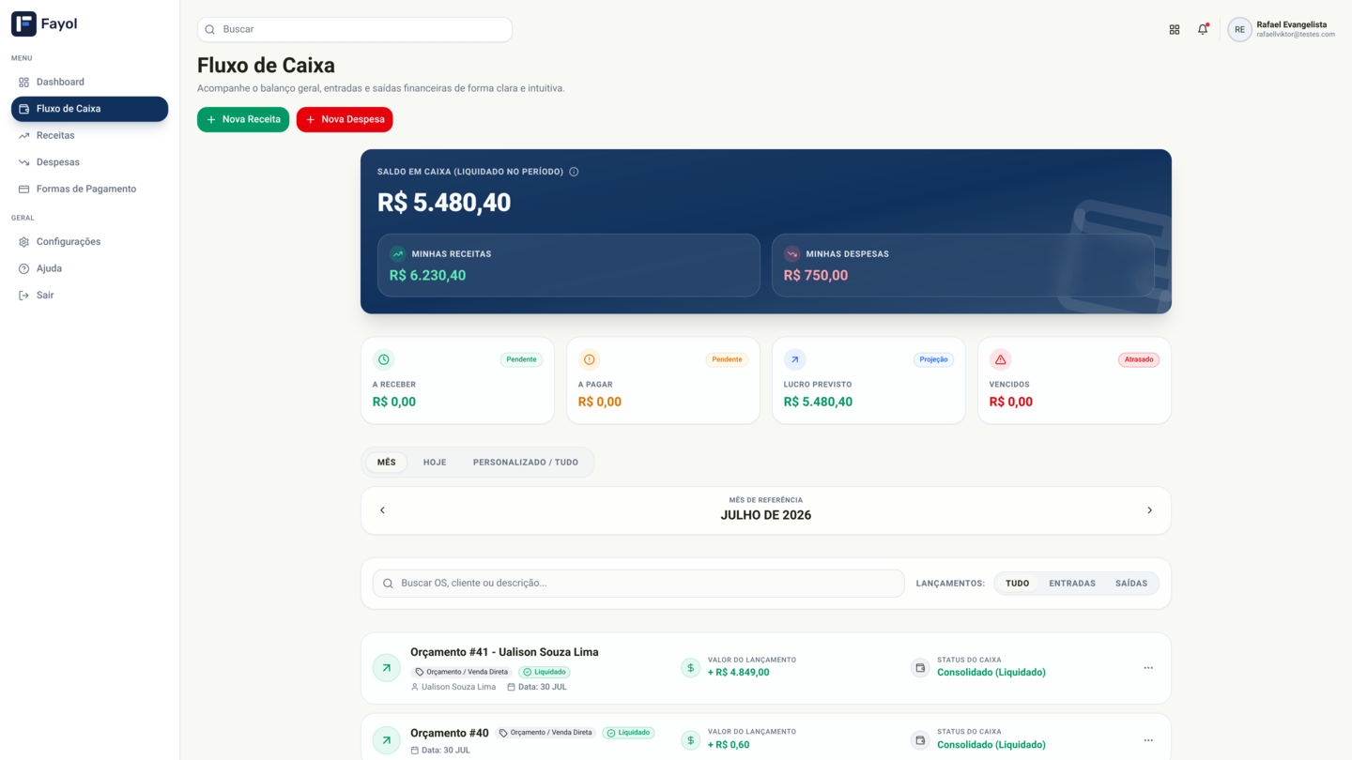Viewport: 1352px width, 760px height.
Task: Filter entries by SAÍDAS
Action: point(1131,584)
